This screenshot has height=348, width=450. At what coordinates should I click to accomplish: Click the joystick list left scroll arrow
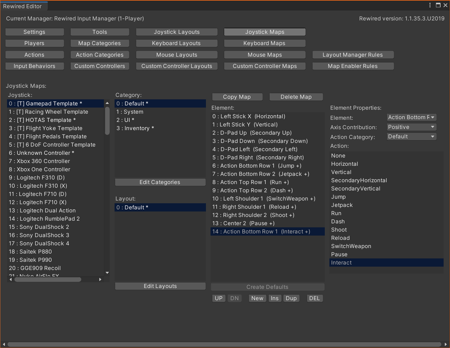coord(11,279)
